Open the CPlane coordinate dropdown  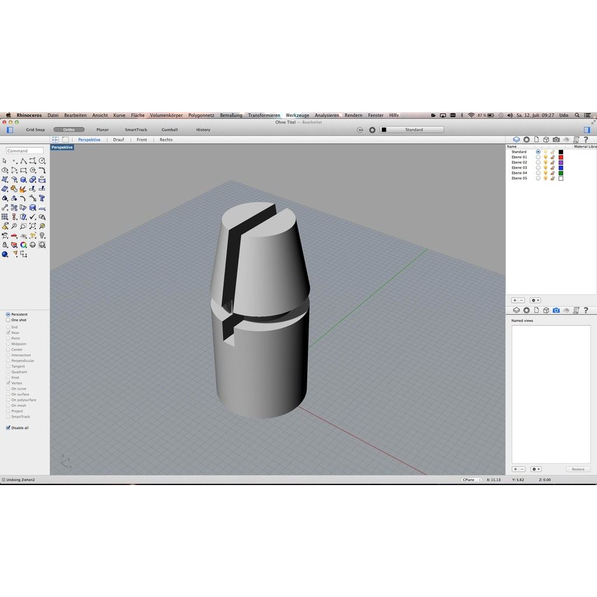tap(471, 480)
